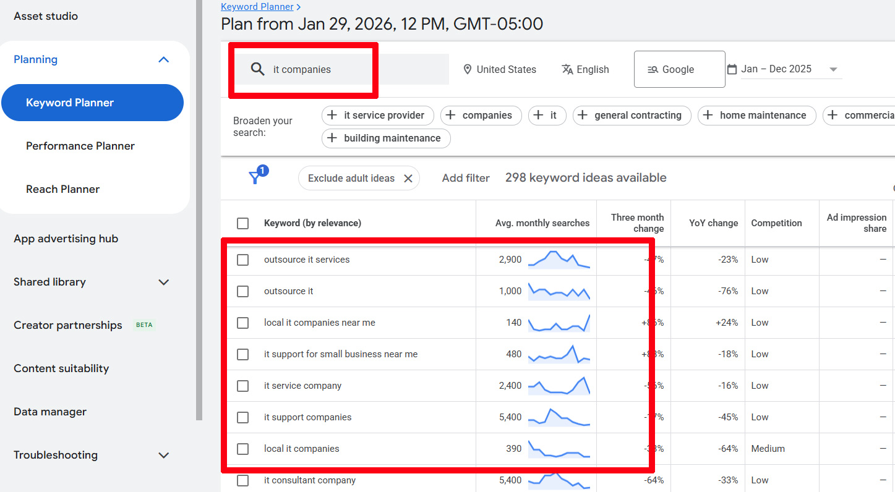
Task: Remove the Exclude adult ideas filter
Action: click(x=408, y=178)
